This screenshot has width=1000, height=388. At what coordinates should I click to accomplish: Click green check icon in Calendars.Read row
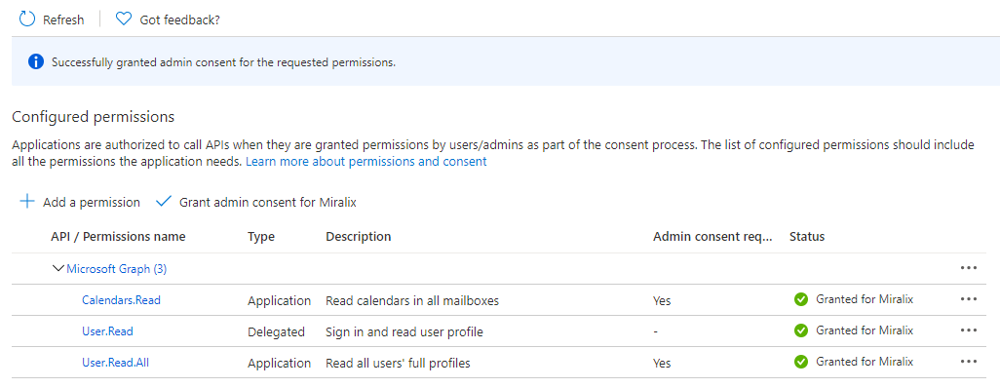tap(800, 299)
